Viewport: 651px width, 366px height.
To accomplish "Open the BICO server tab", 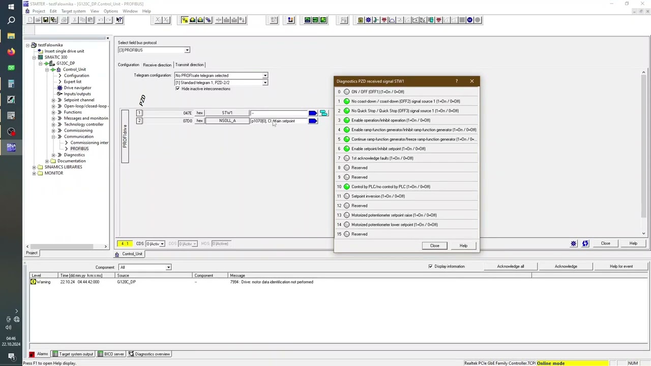I will [x=111, y=354].
